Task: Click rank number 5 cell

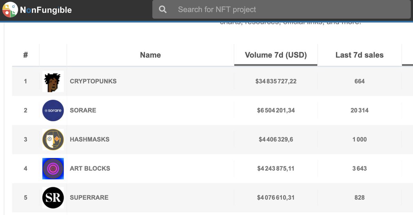Action: click(25, 197)
